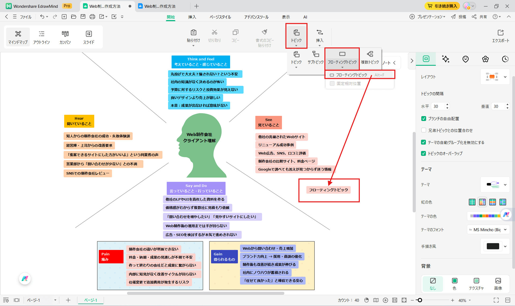This screenshot has width=515, height=306.
Task: Select the マインドマップ mode icon
Action: point(18,37)
